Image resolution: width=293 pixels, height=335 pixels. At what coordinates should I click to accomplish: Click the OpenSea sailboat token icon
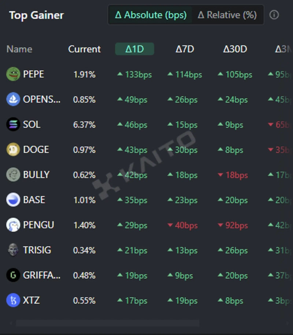click(13, 99)
